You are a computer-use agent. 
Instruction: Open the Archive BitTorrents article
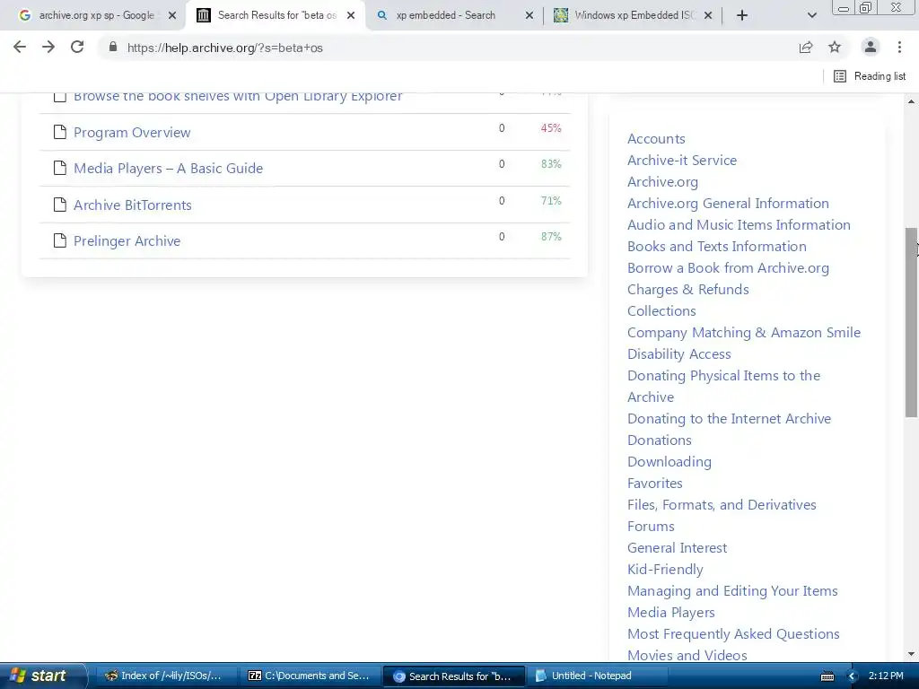point(133,205)
